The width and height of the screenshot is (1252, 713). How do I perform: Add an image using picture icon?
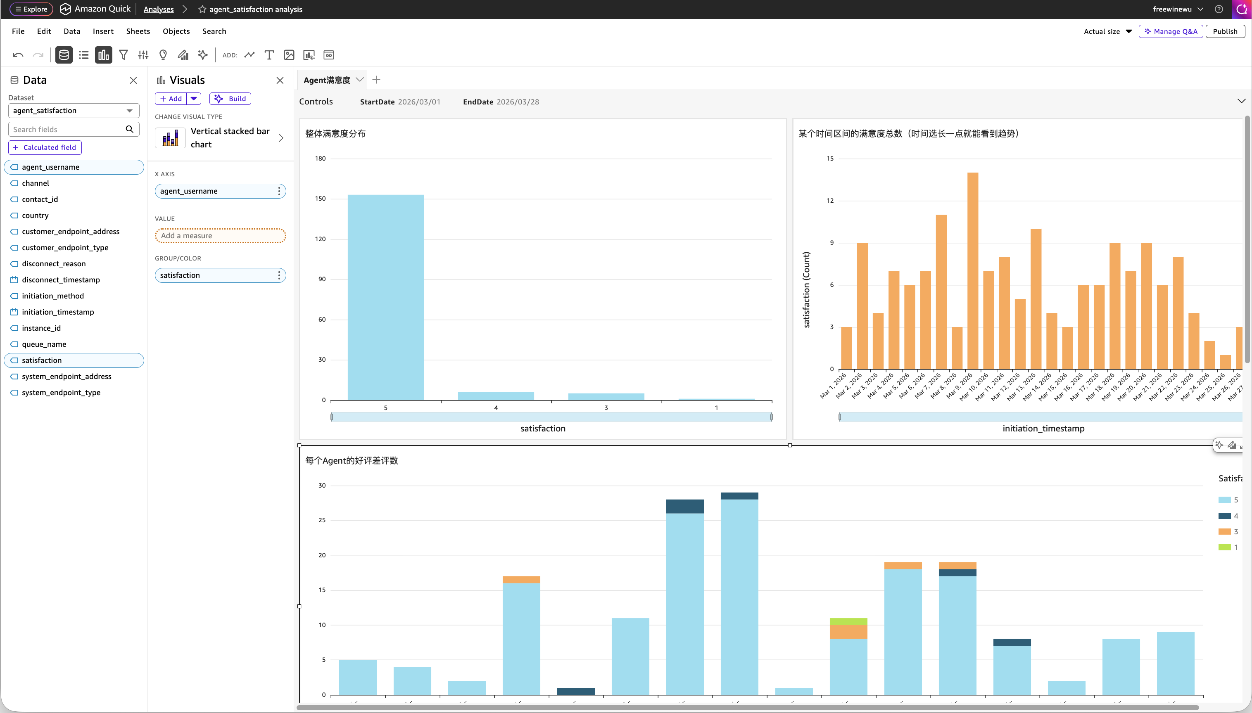pos(289,55)
